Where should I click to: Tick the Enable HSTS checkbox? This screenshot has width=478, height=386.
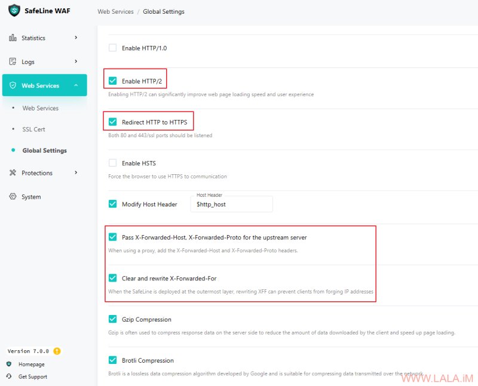point(112,163)
